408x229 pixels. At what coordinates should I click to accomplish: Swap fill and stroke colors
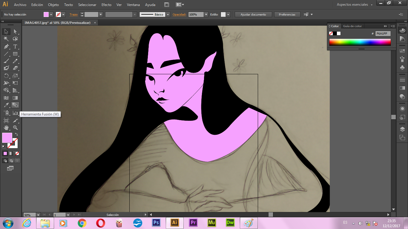[x=16, y=134]
